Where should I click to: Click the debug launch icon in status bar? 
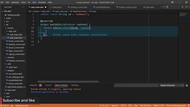coord(12,106)
